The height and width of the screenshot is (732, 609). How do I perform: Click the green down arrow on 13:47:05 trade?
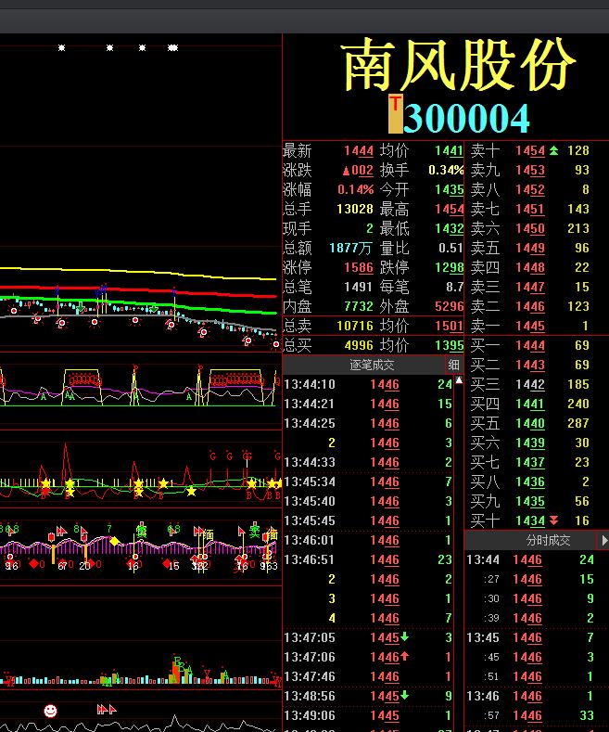point(404,636)
